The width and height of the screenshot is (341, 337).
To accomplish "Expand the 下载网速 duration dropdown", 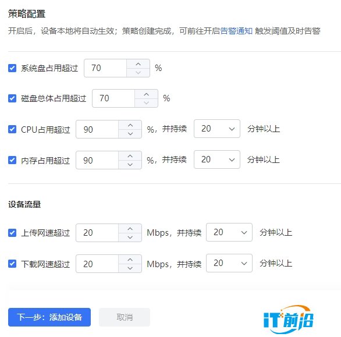I will [x=229, y=263].
